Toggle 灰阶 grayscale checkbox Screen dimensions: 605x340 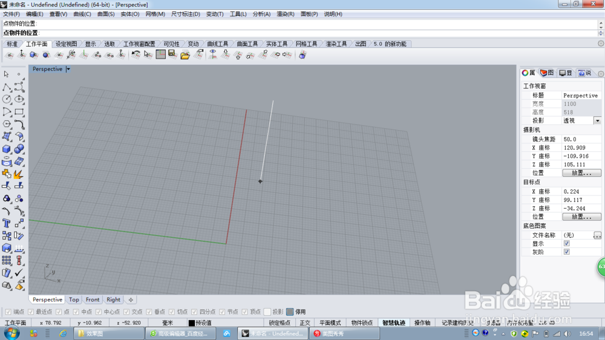566,252
